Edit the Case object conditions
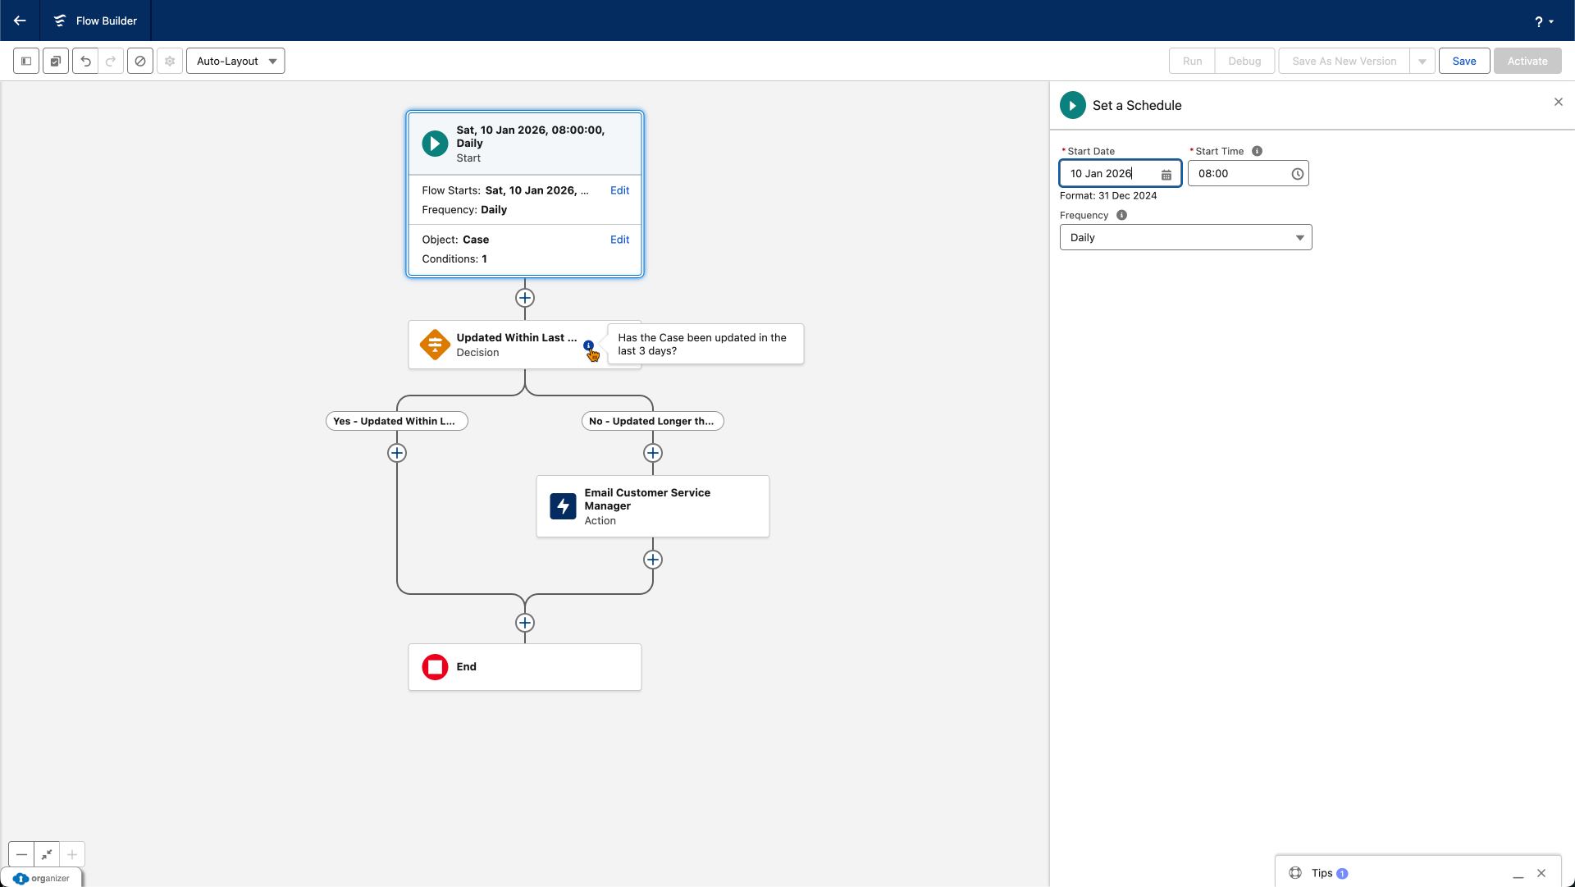 (619, 240)
